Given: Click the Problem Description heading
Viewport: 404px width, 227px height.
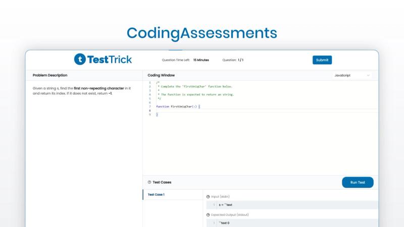Looking at the screenshot, I should coord(50,75).
